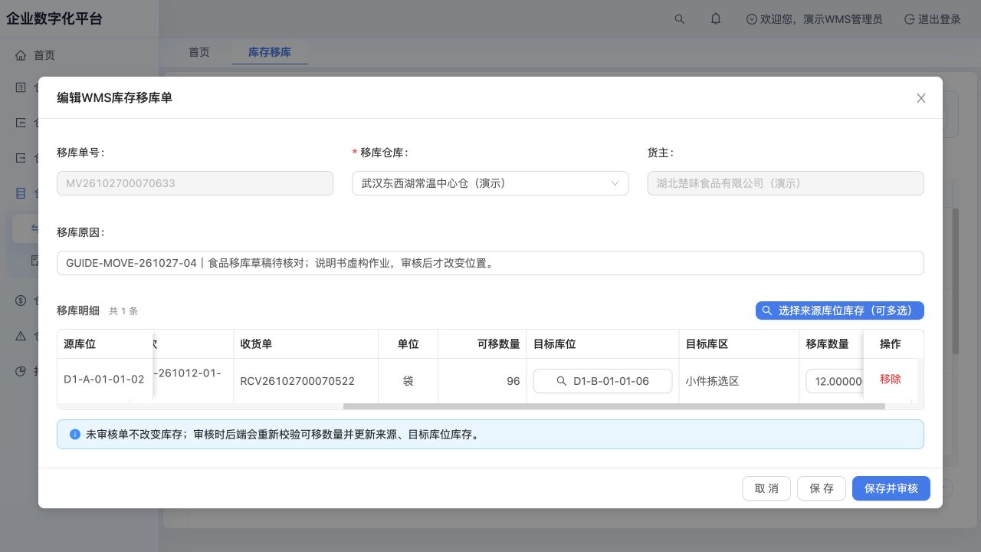Viewport: 981px width, 552px height.
Task: Expand the 欢迎您，演示WMS管理员 user menu
Action: pyautogui.click(x=814, y=19)
